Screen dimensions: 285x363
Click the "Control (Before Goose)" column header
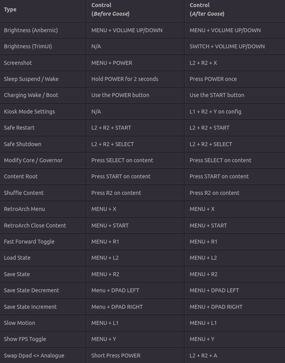coord(110,9)
